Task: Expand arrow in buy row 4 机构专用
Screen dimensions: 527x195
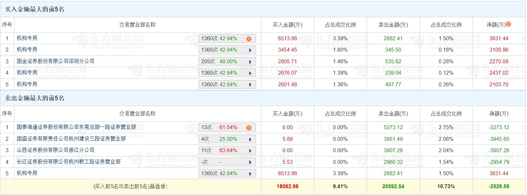Action: tap(250, 73)
